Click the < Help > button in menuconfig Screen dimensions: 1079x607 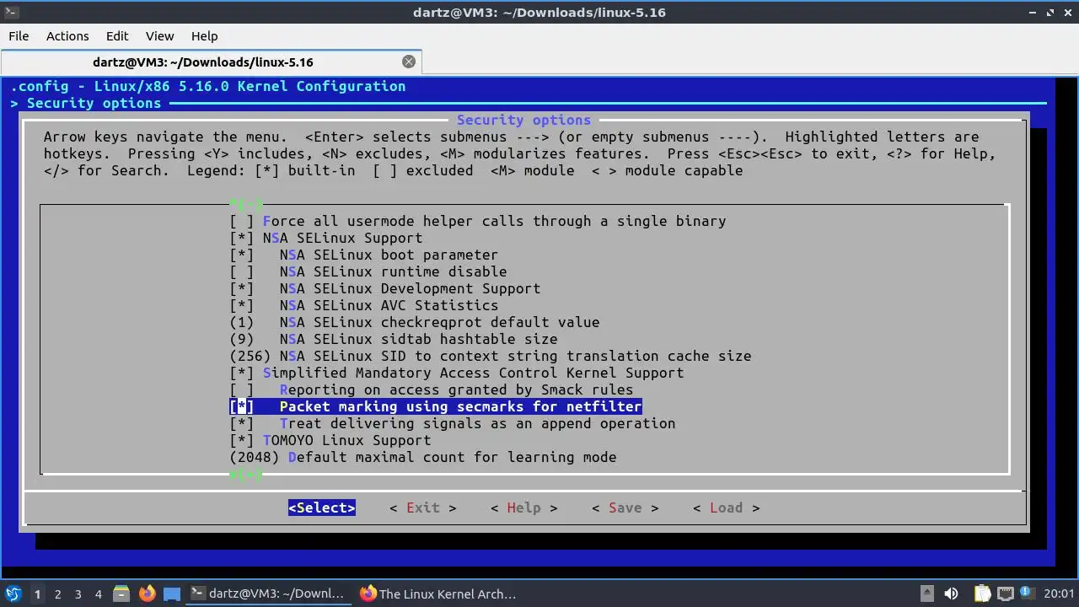[x=523, y=508]
